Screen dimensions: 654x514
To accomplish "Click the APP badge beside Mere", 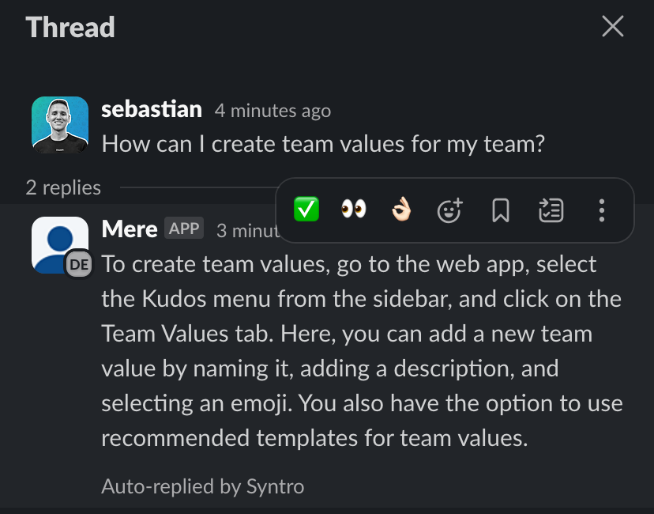I will point(184,228).
